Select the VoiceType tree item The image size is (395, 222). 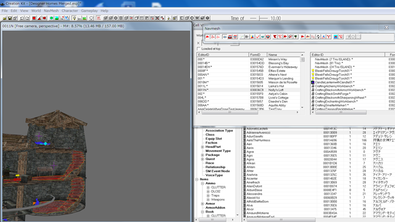coord(214,175)
